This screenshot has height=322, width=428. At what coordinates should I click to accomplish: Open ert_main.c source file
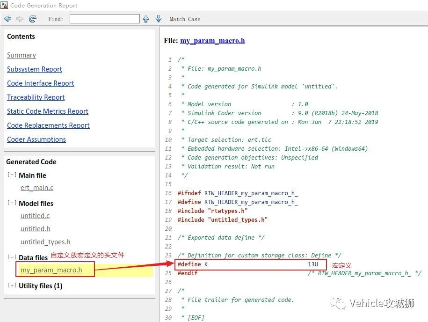tap(37, 188)
